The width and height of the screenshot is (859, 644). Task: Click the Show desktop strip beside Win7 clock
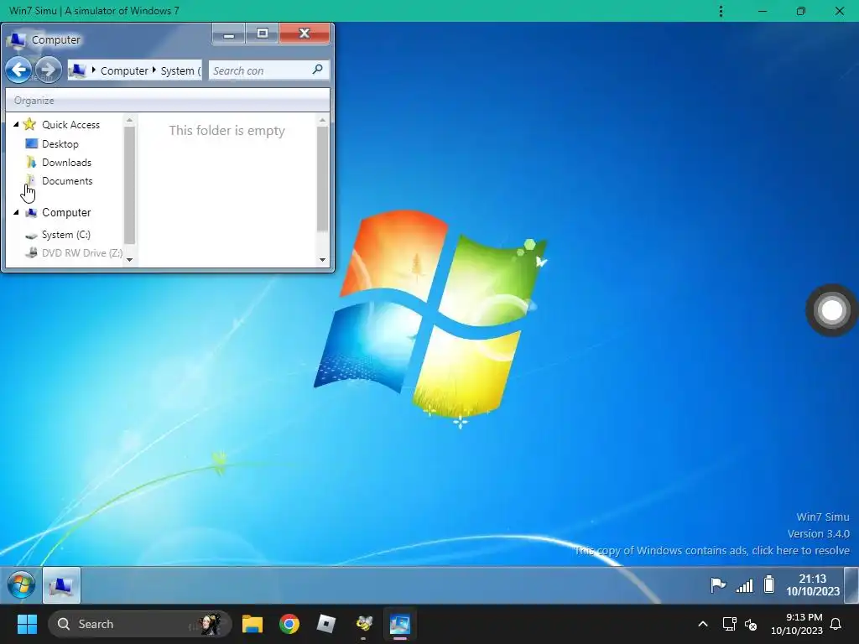click(x=851, y=584)
